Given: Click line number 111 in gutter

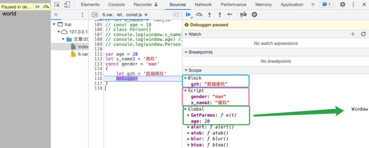Looking at the screenshot, I should [98, 54].
